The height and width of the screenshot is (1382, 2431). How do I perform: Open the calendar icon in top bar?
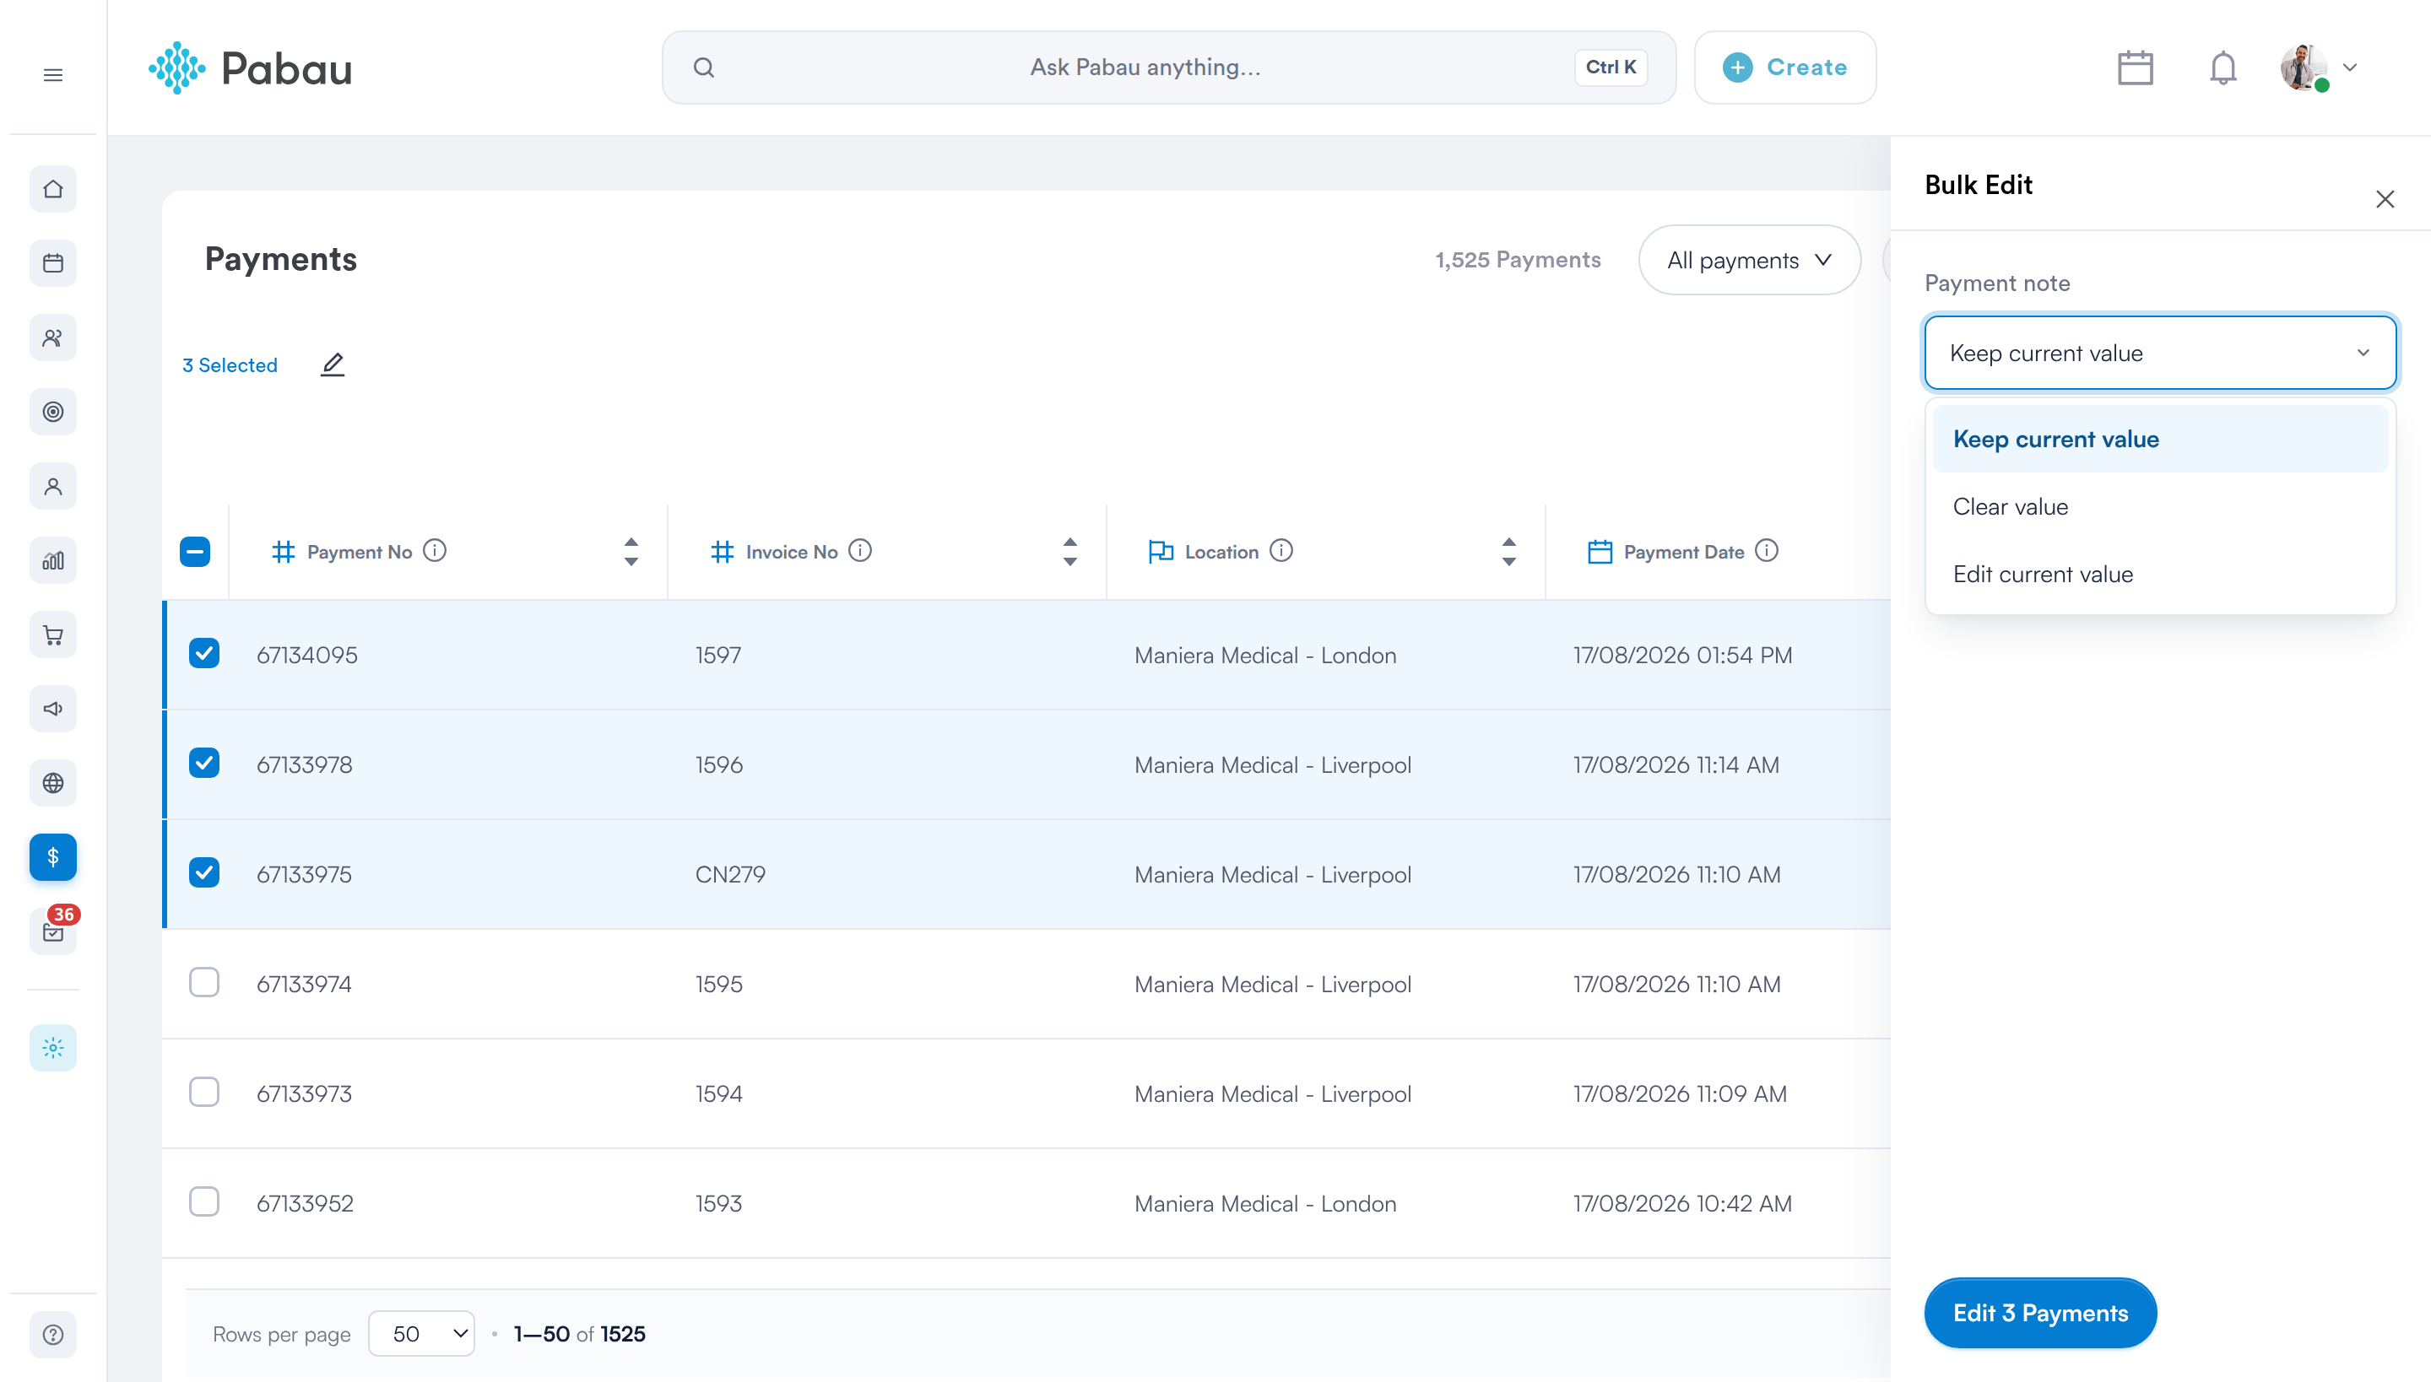(2135, 67)
